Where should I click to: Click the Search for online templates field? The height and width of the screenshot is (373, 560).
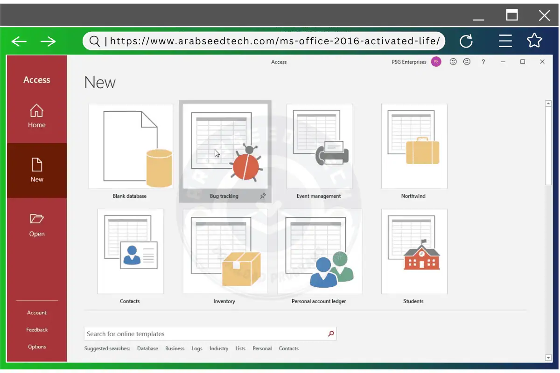point(205,334)
